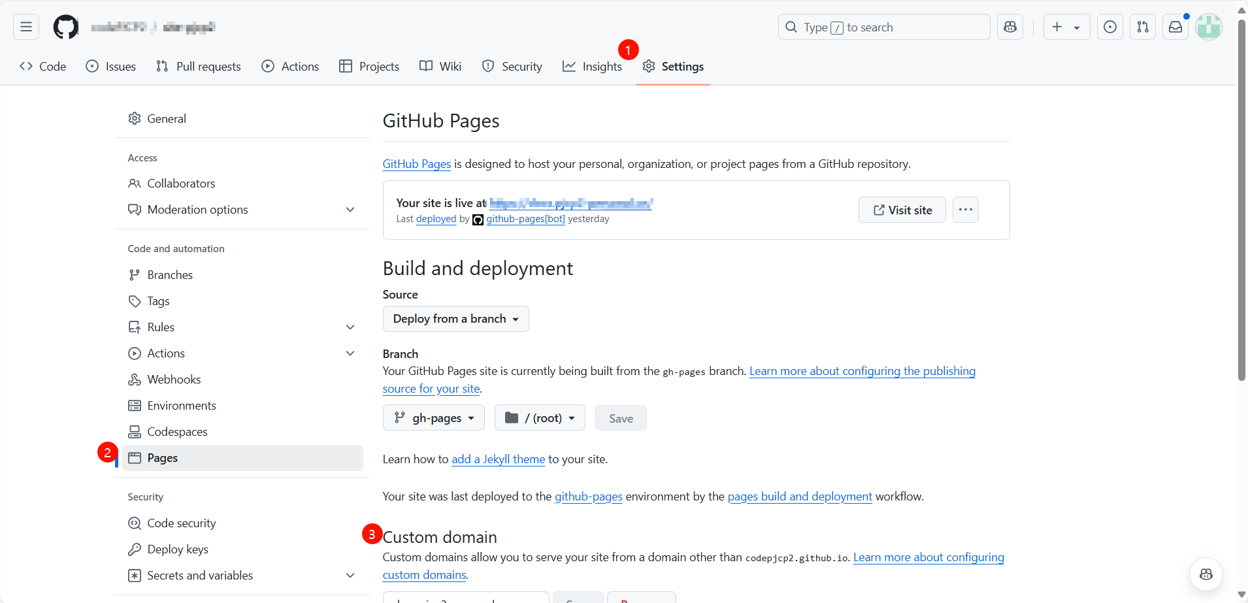The image size is (1248, 603).
Task: Click the page vertical scrollbar thumb
Action: [1241, 199]
